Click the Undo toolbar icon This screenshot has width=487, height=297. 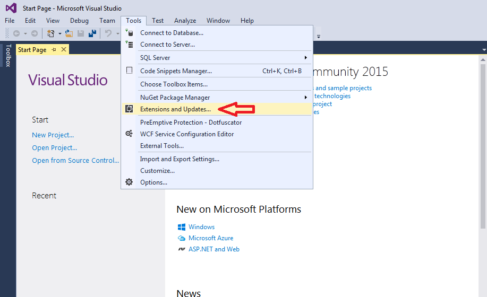pyautogui.click(x=108, y=33)
